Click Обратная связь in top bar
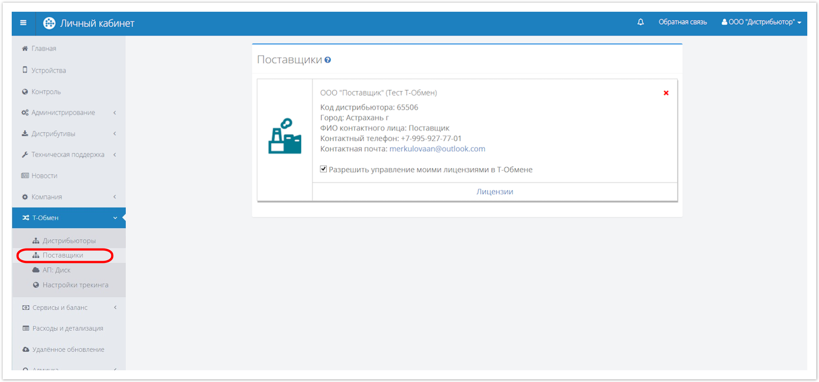The height and width of the screenshot is (382, 819). (x=682, y=22)
